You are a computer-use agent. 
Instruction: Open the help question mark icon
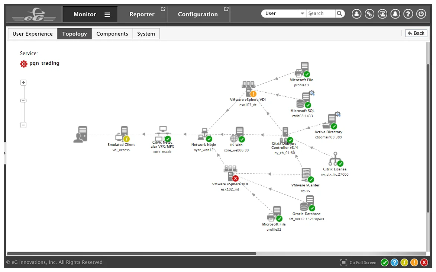click(x=408, y=14)
